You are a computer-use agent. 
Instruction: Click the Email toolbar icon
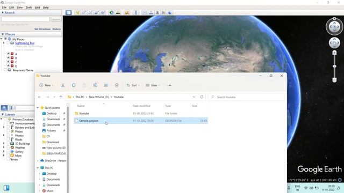[145, 13]
